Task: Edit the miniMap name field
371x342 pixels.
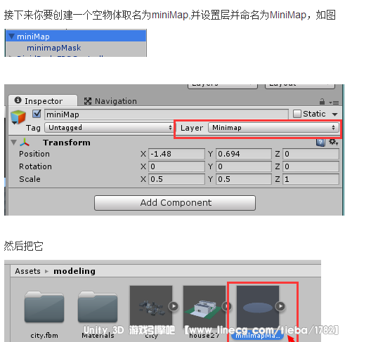Action: pyautogui.click(x=167, y=114)
